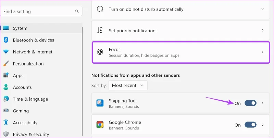Click the Google Chrome name text
This screenshot has width=274, height=138.
coord(125,122)
